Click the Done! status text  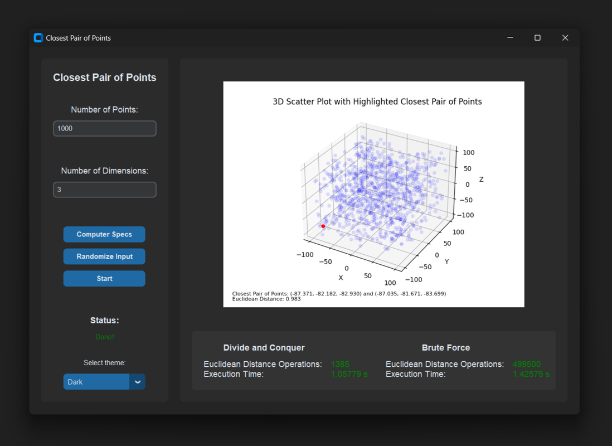tap(105, 337)
